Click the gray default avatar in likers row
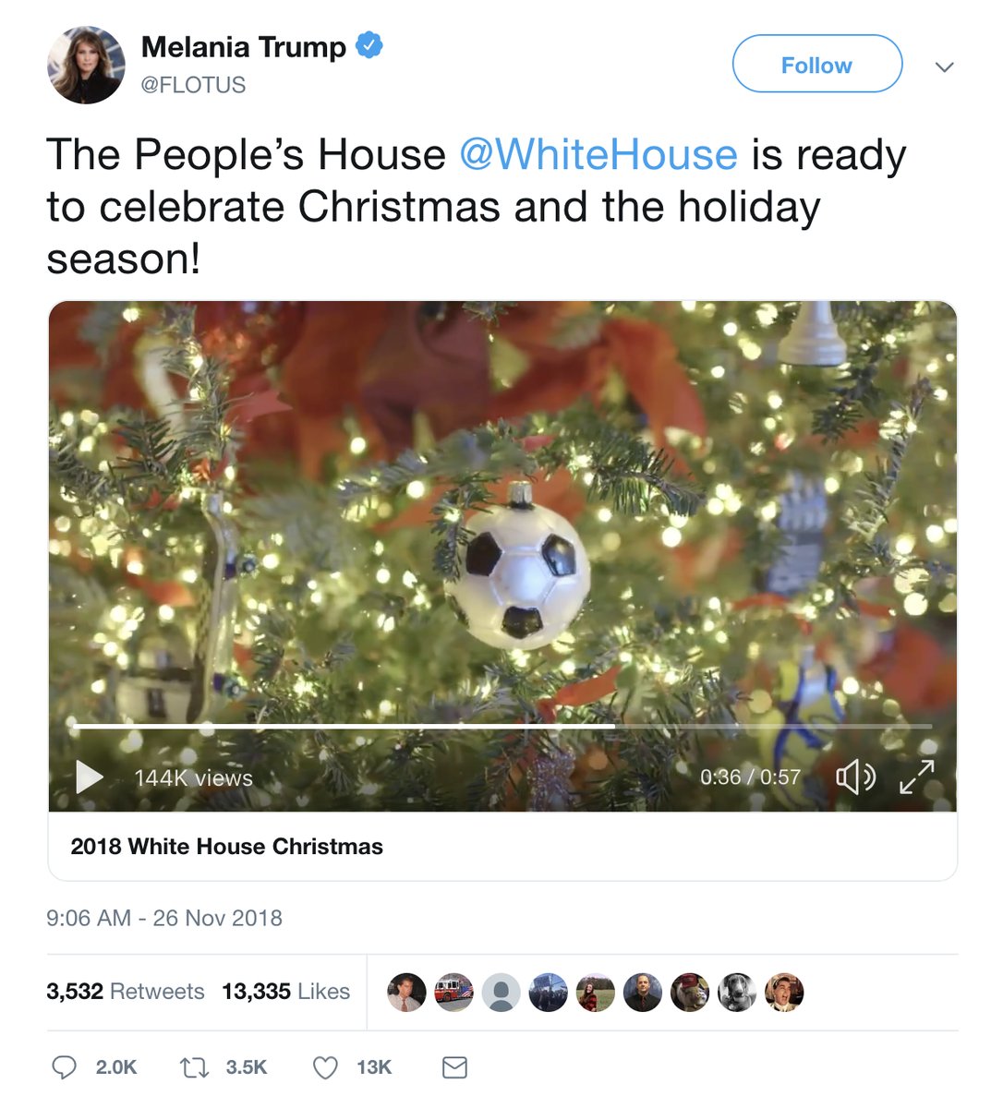991x1108 pixels. pyautogui.click(x=502, y=993)
